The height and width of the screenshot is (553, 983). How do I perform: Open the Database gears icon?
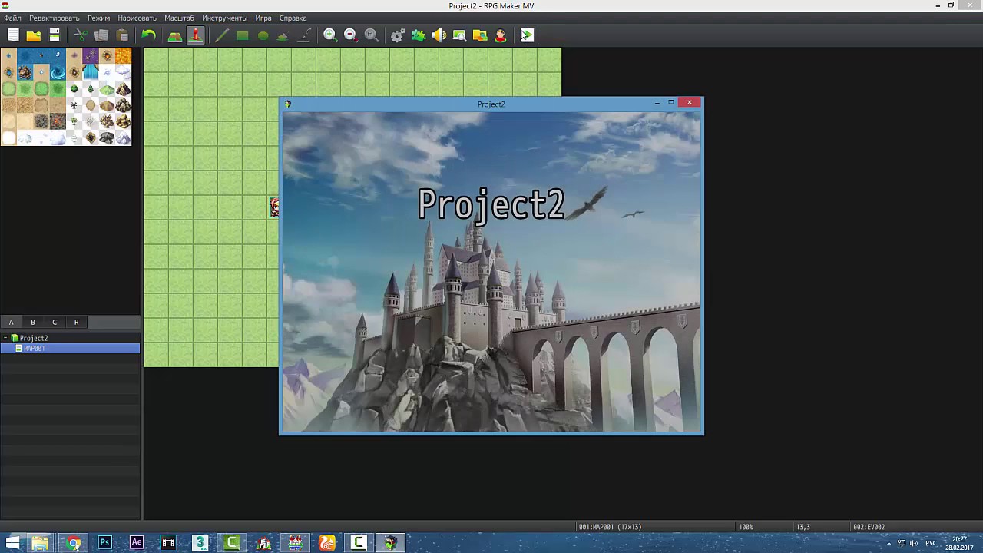pos(398,35)
